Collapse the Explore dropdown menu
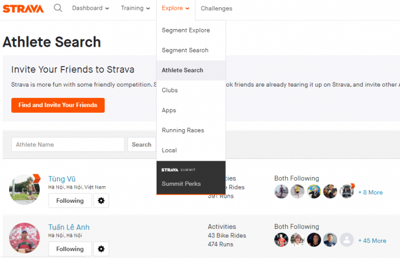The height and width of the screenshot is (258, 400). (x=175, y=8)
